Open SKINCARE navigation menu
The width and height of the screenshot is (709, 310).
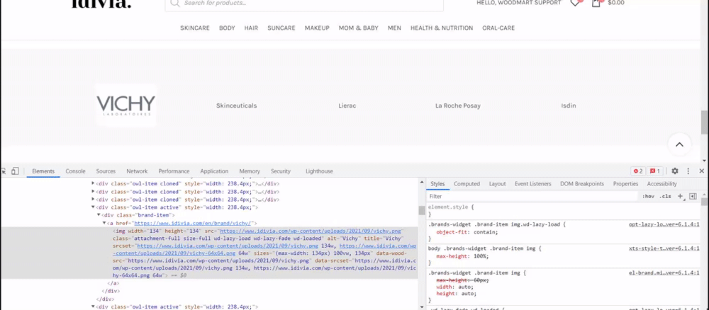(x=195, y=28)
